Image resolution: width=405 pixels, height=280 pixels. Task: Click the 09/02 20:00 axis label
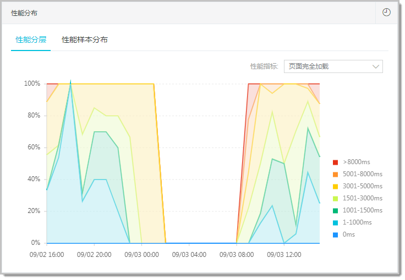click(x=94, y=255)
